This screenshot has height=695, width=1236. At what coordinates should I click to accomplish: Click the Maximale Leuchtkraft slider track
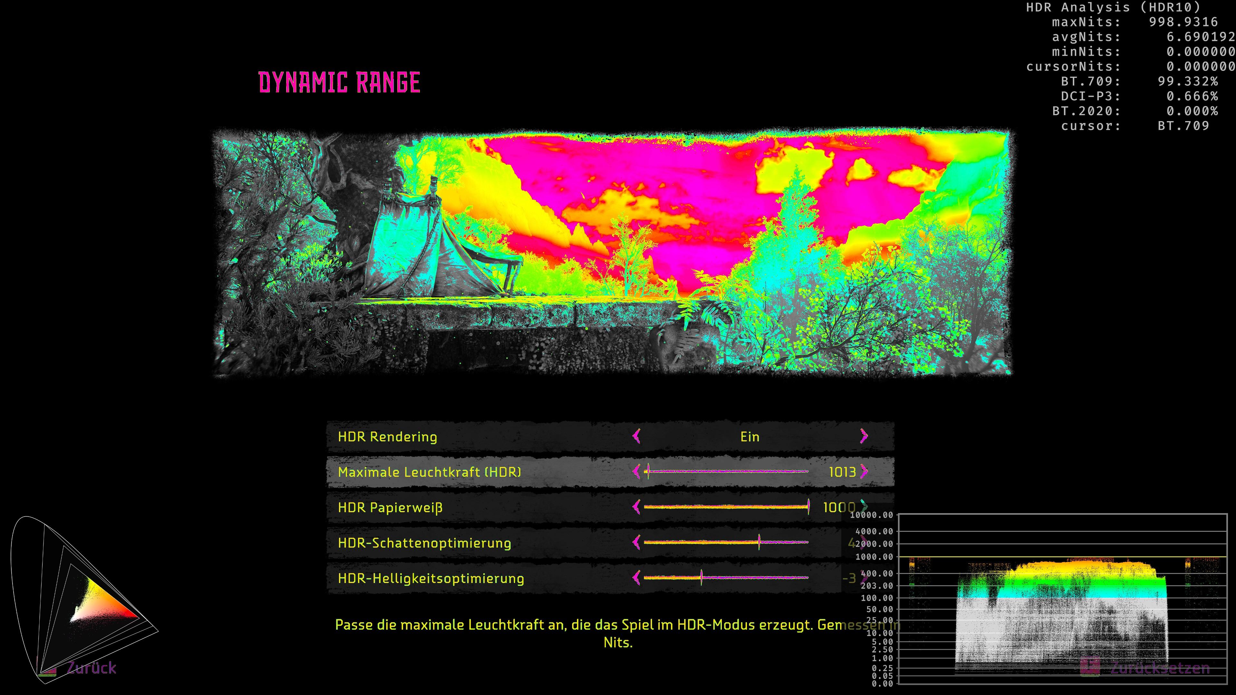click(x=727, y=472)
